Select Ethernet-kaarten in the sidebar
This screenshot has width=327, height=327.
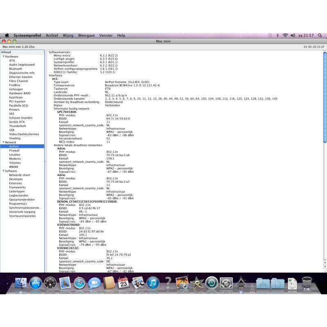(x=21, y=77)
